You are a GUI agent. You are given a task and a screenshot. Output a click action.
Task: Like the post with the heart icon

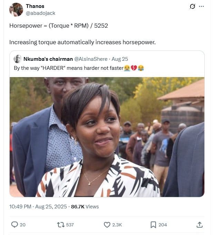(107, 225)
